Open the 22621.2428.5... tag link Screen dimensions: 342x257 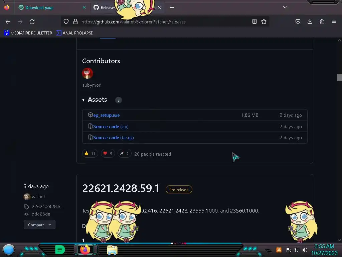coord(47,206)
